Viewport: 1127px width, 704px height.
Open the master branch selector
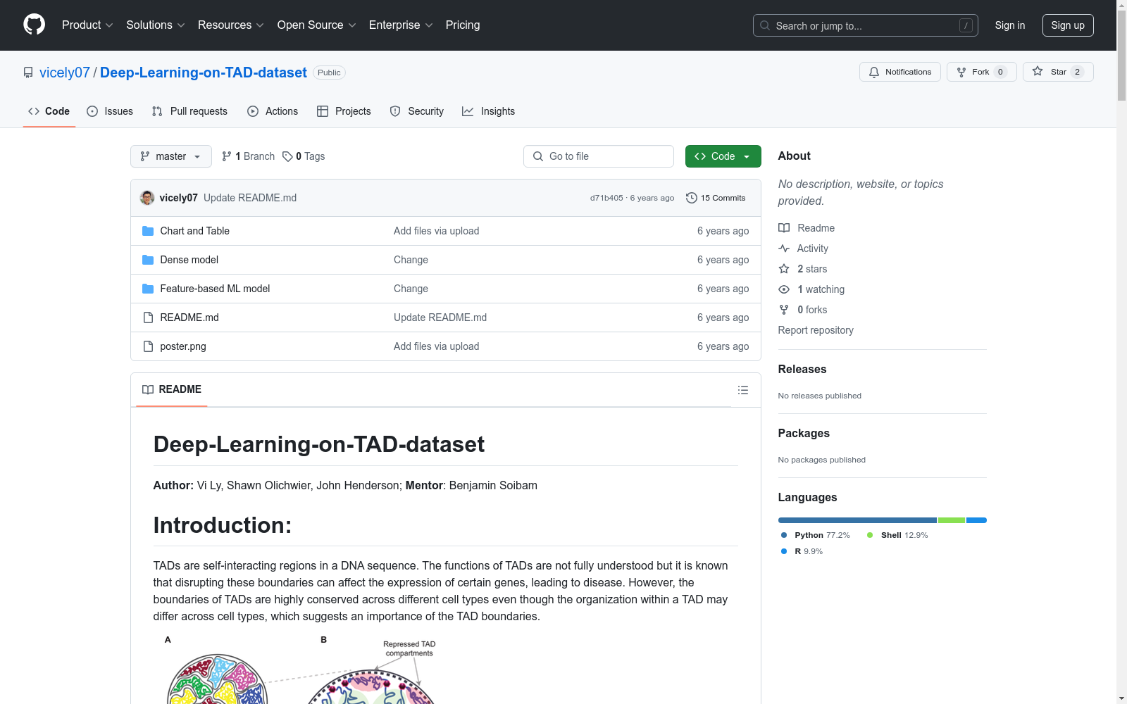[x=171, y=156]
